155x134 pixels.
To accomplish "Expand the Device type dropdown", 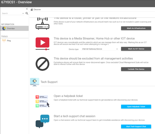I will (x=100, y=49).
